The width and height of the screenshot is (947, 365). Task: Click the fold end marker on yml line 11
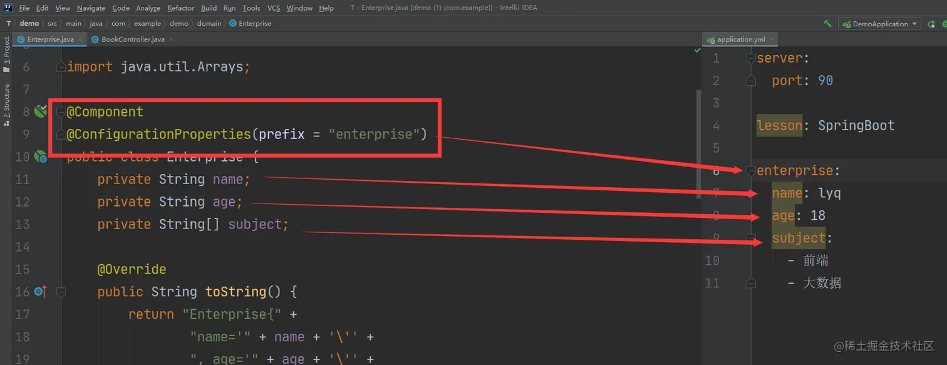coord(751,283)
